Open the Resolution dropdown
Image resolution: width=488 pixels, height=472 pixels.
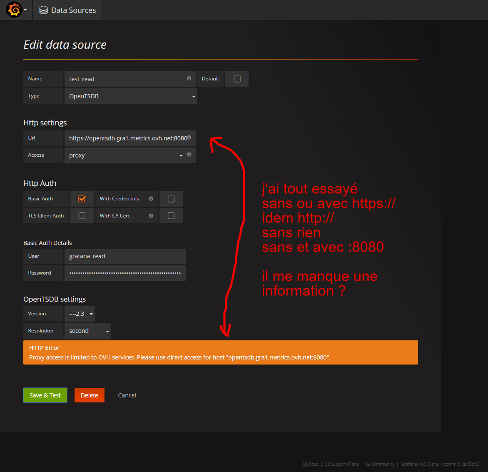(88, 331)
